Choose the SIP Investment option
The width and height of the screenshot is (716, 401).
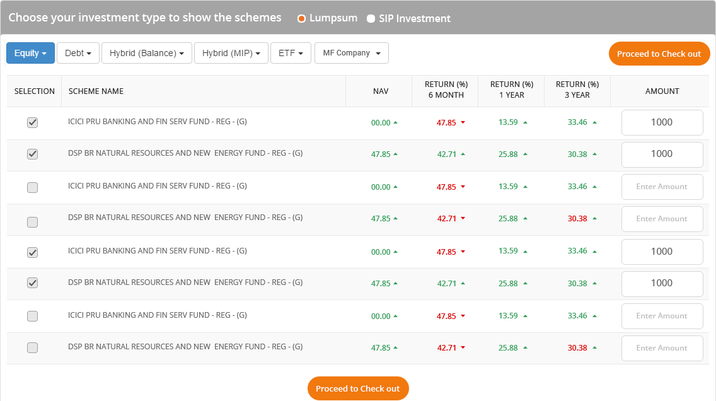[371, 18]
